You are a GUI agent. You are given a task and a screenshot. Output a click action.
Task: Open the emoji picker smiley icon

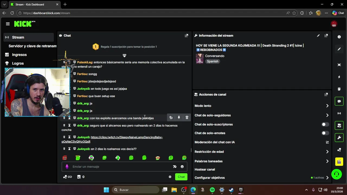tap(182, 167)
